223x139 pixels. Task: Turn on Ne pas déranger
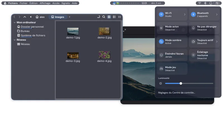point(204,28)
